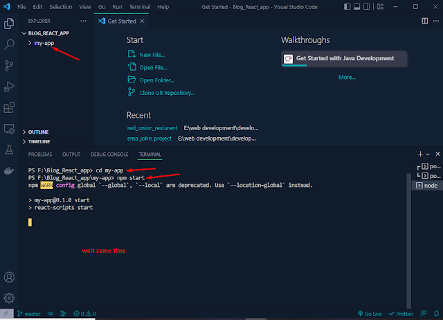Open the terminal launch profile dropdown
This screenshot has height=320, width=443.
click(428, 154)
